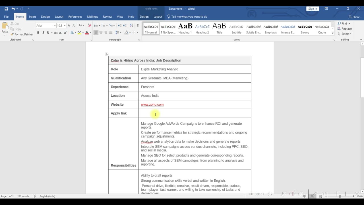Click the zoom slider handle
This screenshot has width=364, height=205.
(x=340, y=196)
